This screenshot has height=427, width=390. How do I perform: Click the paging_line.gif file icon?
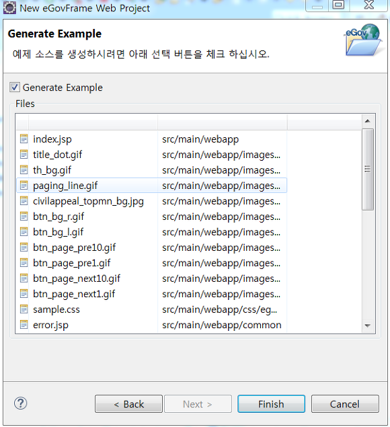[x=24, y=186]
